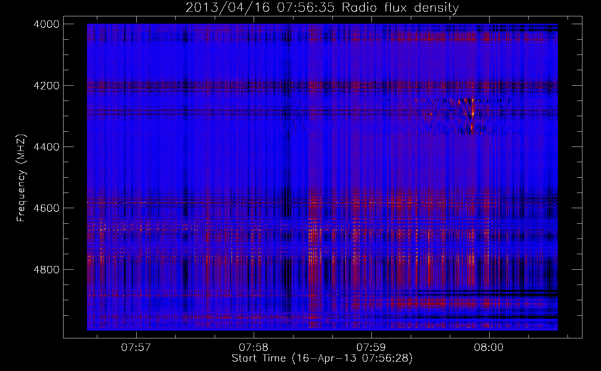The height and width of the screenshot is (371, 601).
Task: Click the "Frequency (MHZ)" axis title
Action: [22, 178]
